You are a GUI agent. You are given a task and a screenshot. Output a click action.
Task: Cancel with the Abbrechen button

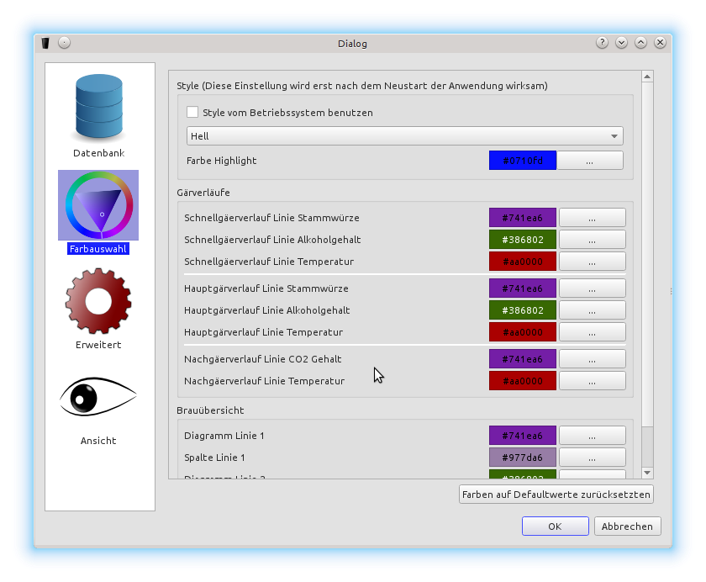point(627,526)
